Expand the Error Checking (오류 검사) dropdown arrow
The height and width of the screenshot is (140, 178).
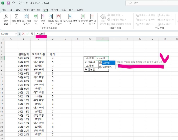pos(173,20)
